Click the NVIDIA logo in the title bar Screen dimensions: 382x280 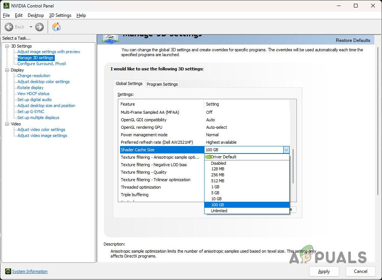pyautogui.click(x=6, y=6)
